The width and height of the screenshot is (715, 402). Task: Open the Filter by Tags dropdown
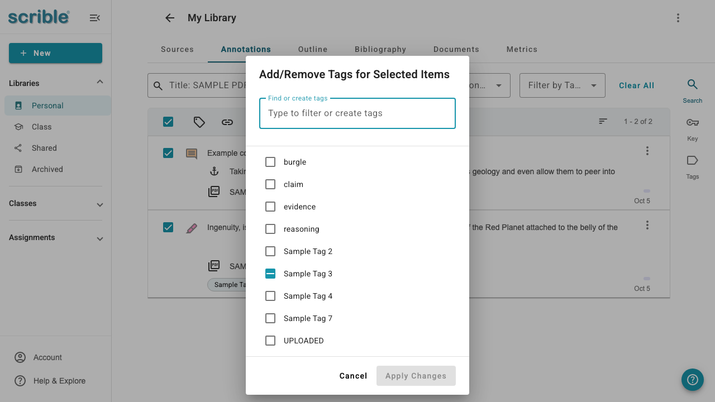coord(563,85)
